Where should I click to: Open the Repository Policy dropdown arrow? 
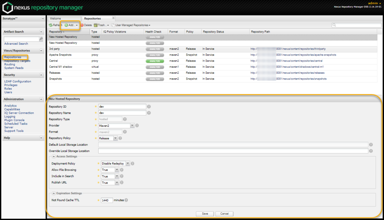[116, 138]
